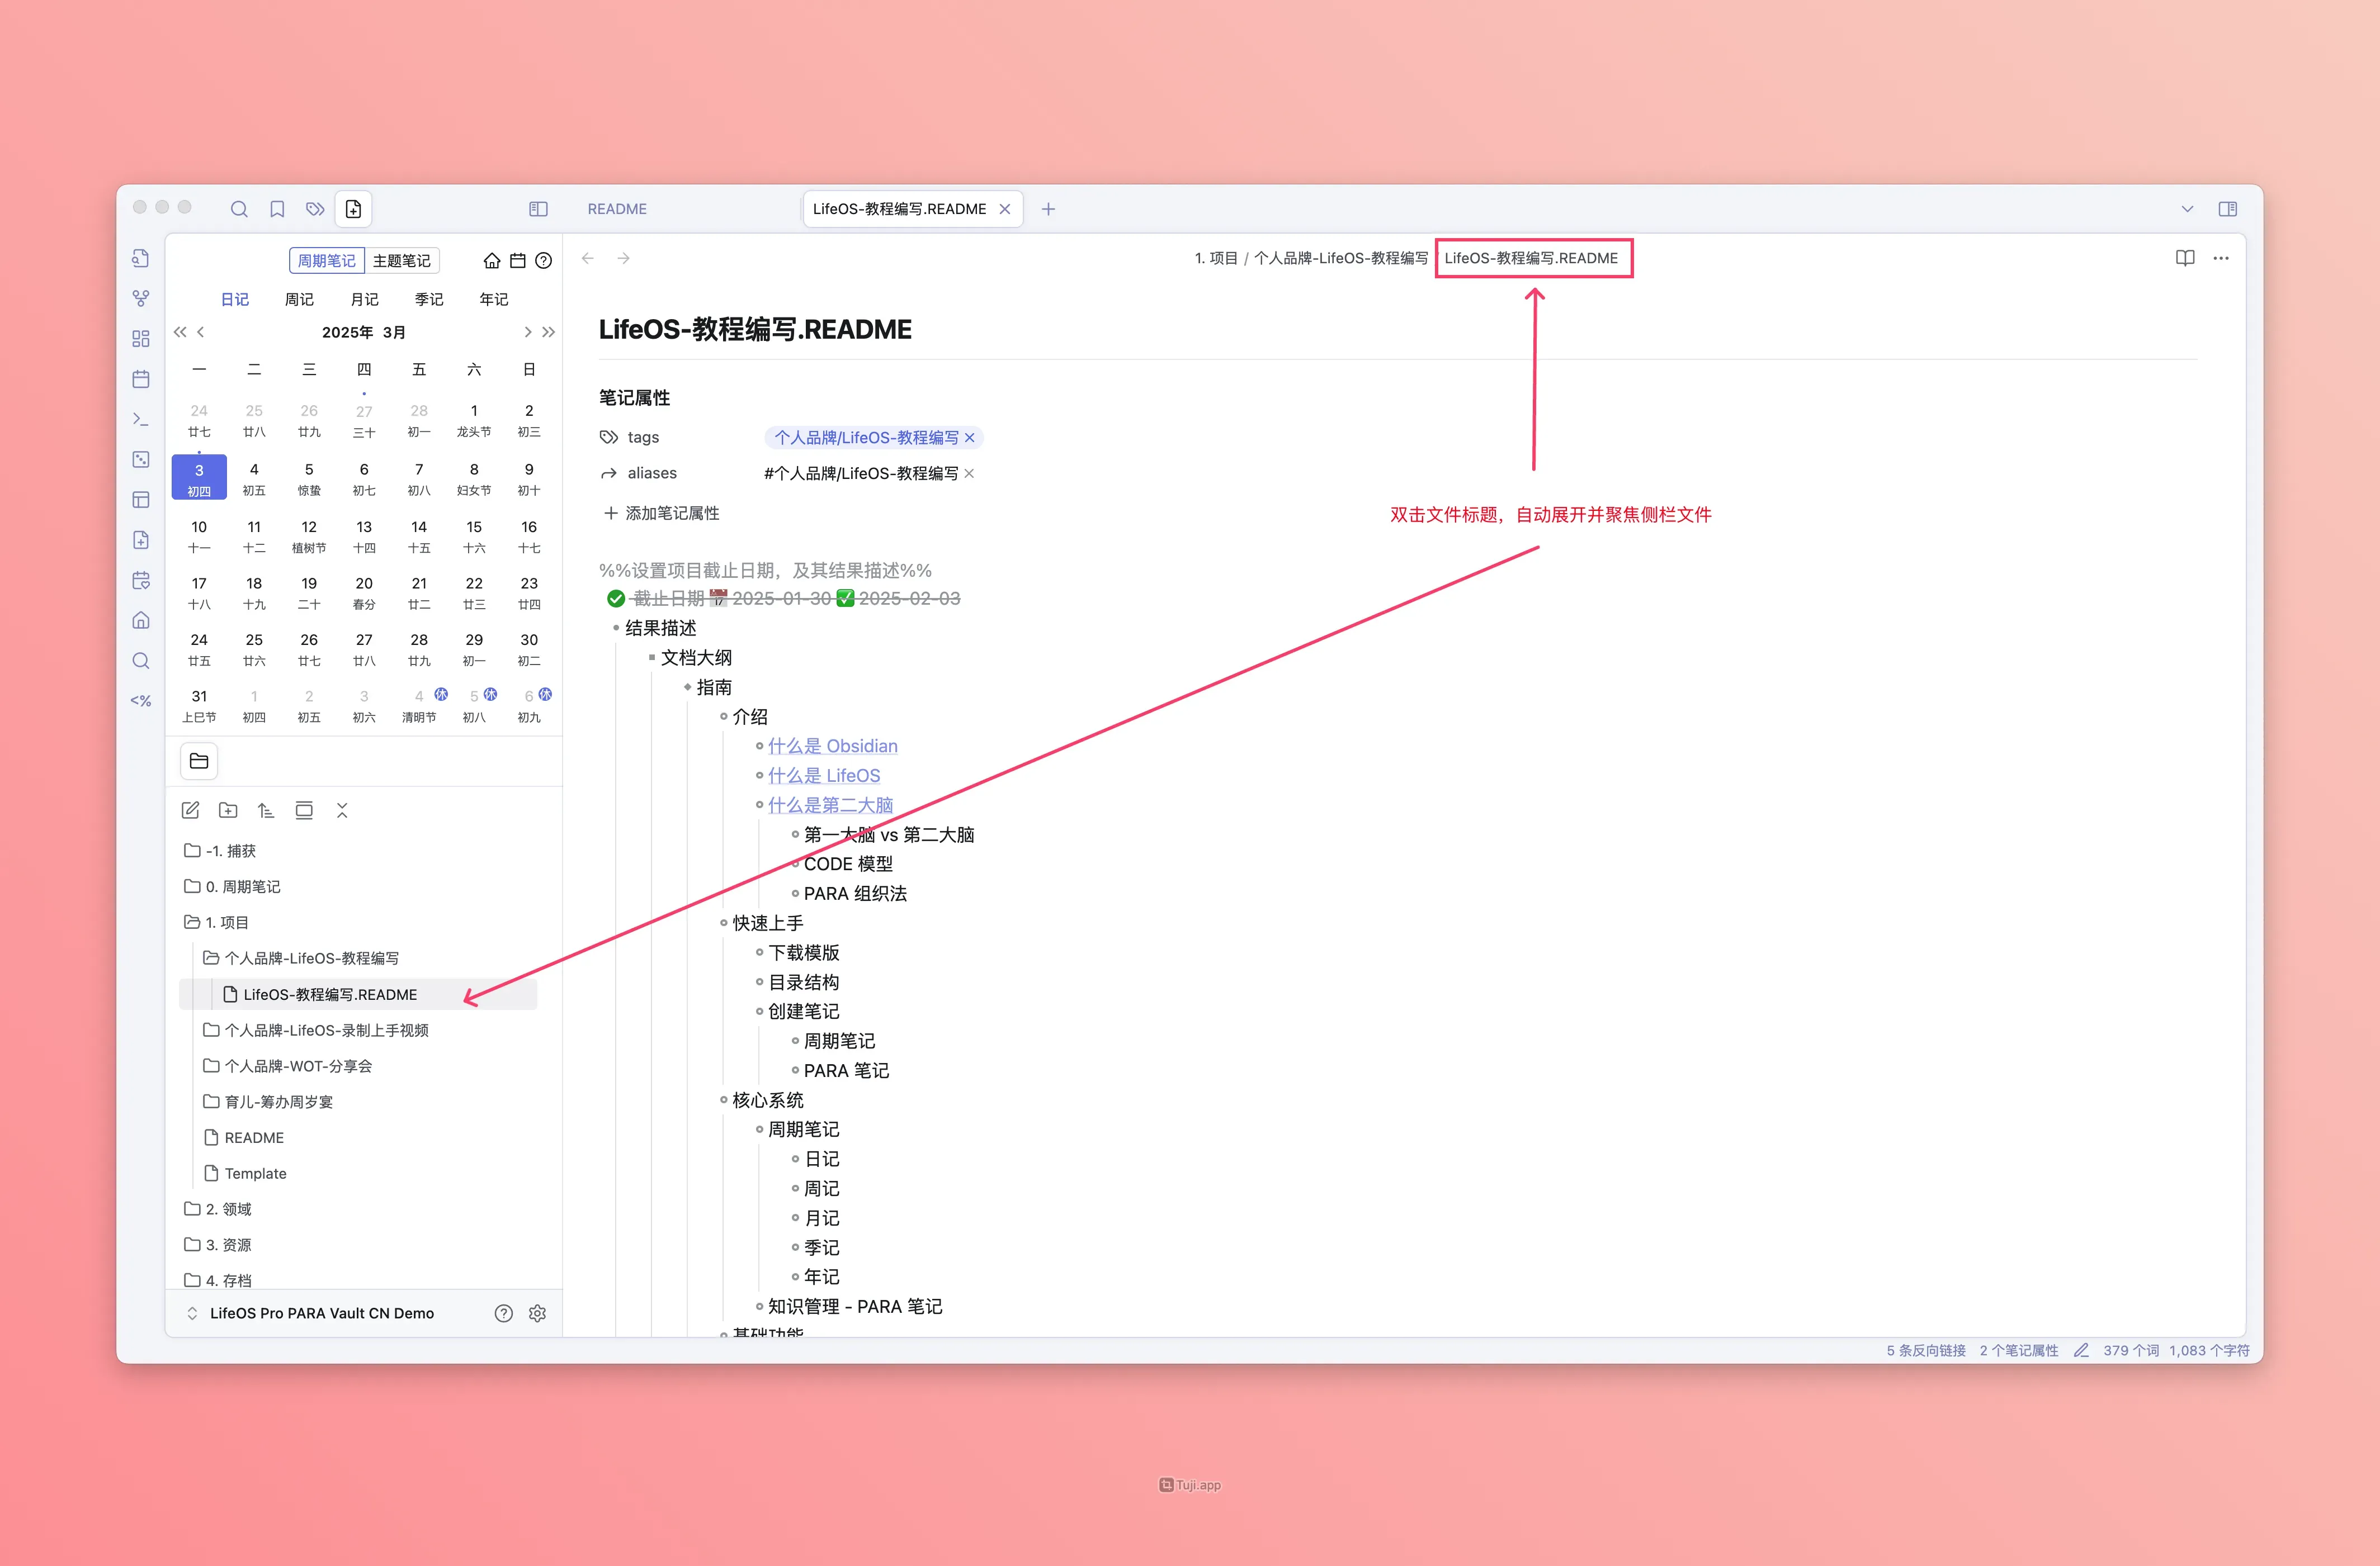Click the new folder icon
The width and height of the screenshot is (2380, 1566).
coord(228,810)
